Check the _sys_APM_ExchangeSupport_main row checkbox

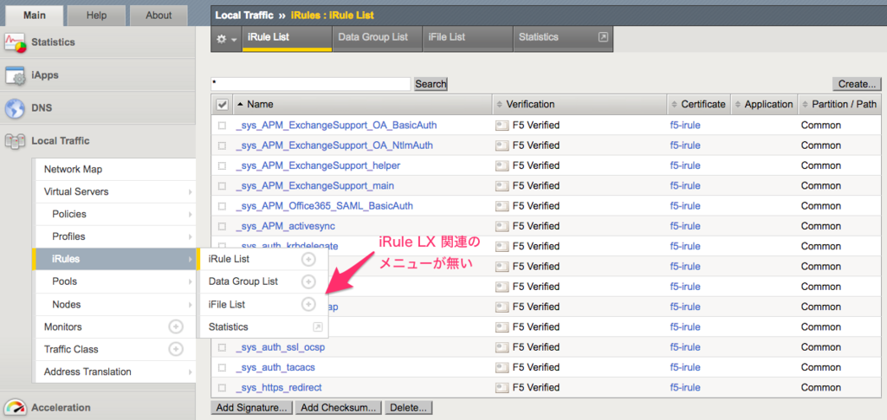pyautogui.click(x=223, y=186)
